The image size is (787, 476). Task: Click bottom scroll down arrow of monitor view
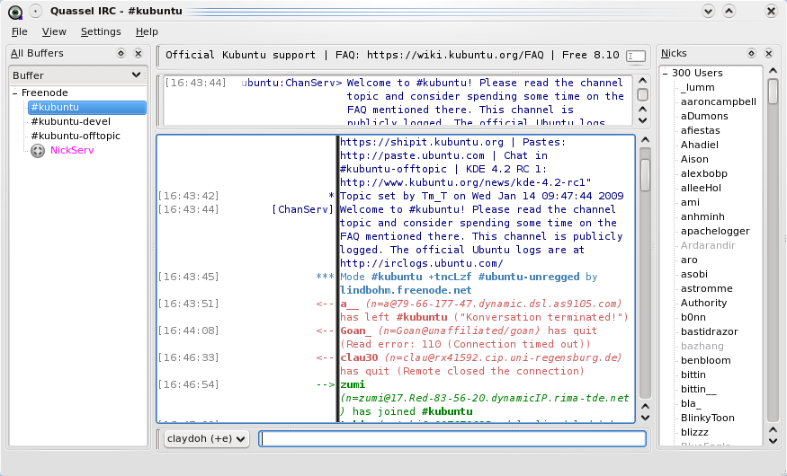642,120
